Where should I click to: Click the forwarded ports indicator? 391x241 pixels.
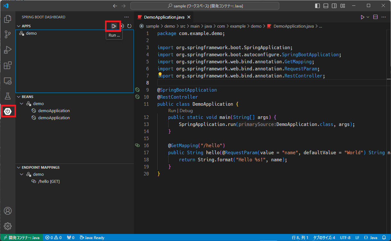pos(71,238)
